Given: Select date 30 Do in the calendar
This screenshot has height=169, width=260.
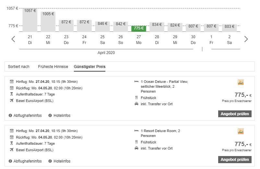Looking at the screenshot, I should pos(193,39).
